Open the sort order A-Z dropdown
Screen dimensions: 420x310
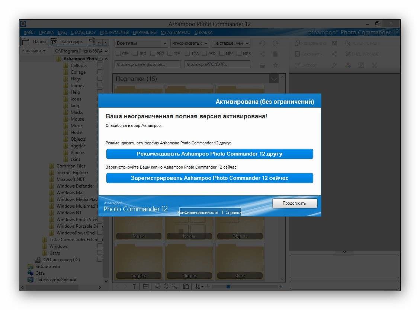click(x=199, y=287)
